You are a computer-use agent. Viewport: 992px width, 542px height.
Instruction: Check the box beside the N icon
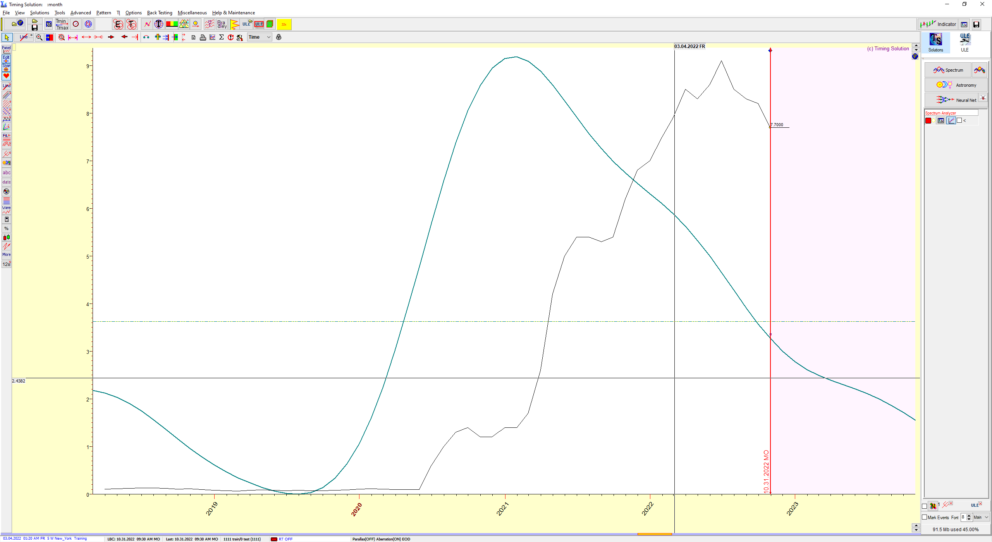924,506
